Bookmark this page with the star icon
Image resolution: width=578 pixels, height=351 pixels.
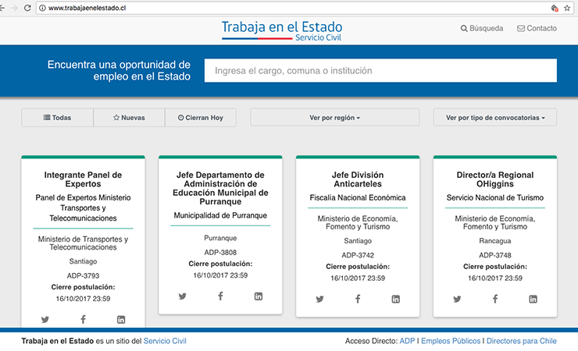tap(567, 8)
